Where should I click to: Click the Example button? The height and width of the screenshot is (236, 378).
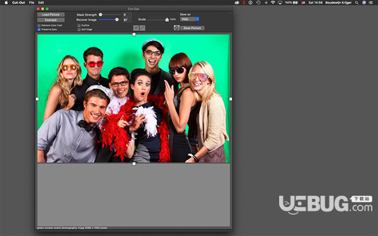51,20
